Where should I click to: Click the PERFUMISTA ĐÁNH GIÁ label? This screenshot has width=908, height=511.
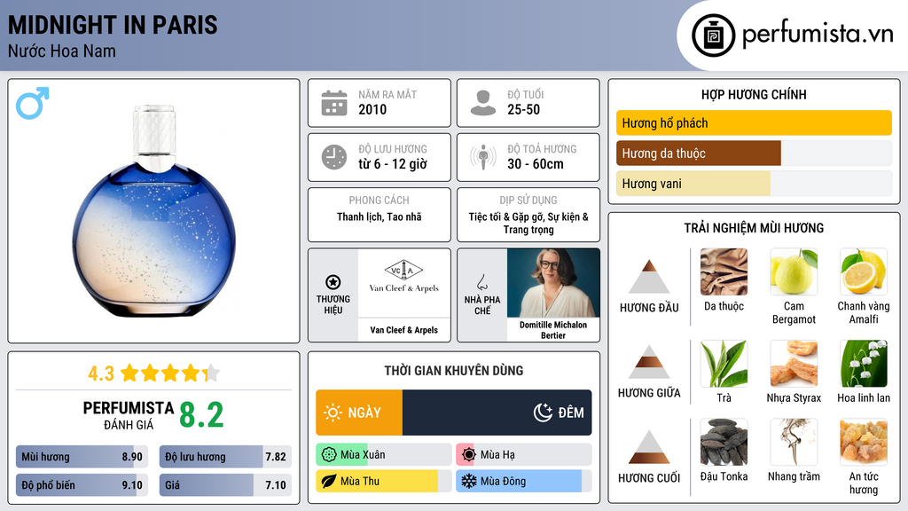pyautogui.click(x=129, y=415)
